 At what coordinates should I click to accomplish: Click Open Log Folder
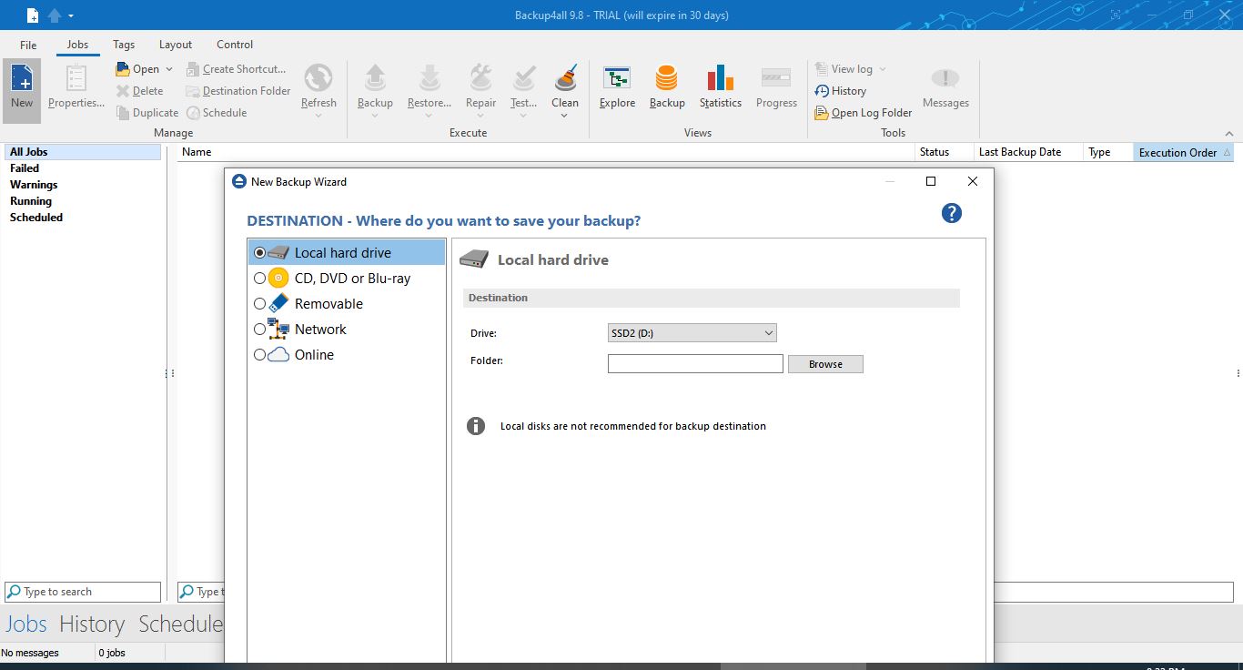[x=864, y=113]
